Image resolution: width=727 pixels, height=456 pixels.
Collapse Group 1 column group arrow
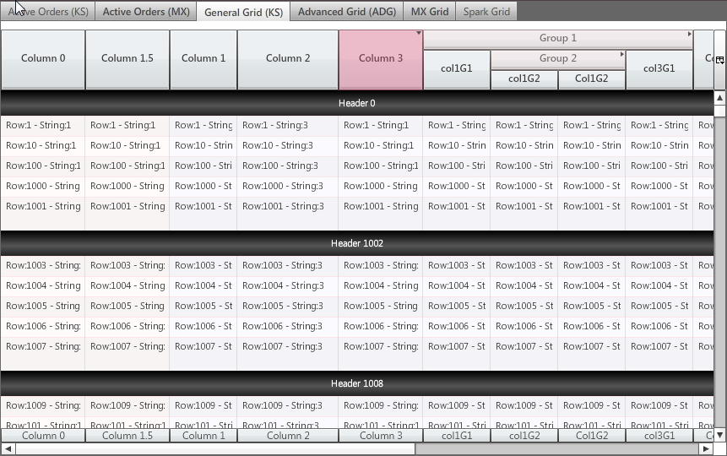[x=690, y=35]
